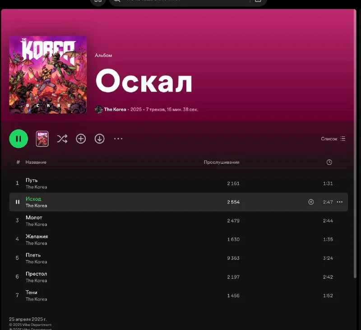Viewport: 361px width, 330px height.
Task: Click the Название column header
Action: coord(36,162)
